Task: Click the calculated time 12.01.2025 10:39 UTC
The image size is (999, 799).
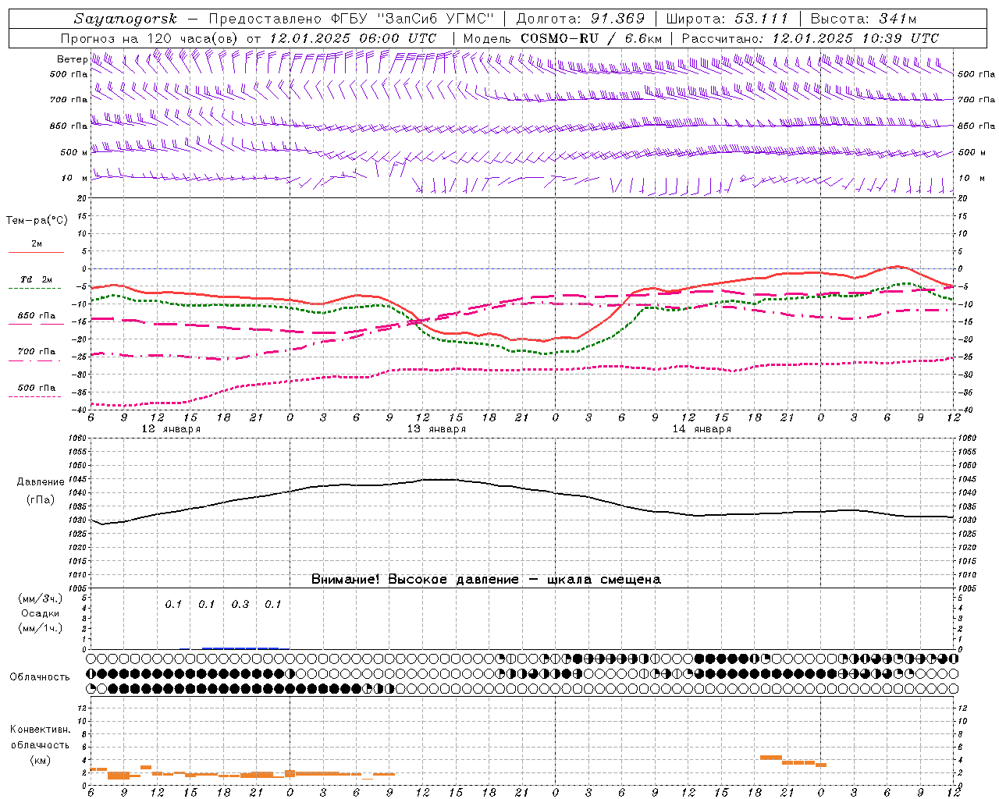Action: pyautogui.click(x=855, y=38)
